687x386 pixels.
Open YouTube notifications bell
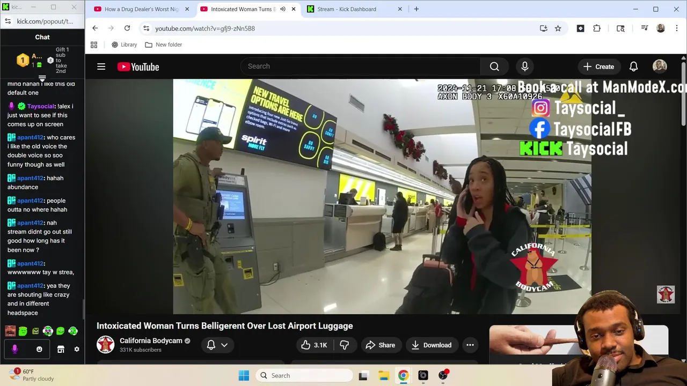click(633, 66)
